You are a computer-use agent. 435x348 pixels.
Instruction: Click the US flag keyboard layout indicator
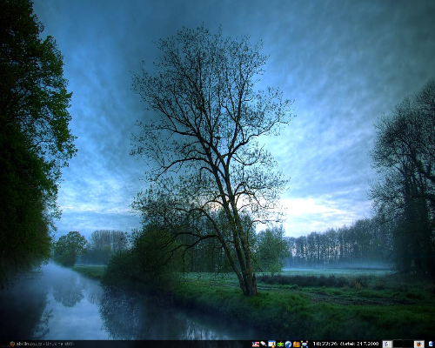tap(256, 344)
